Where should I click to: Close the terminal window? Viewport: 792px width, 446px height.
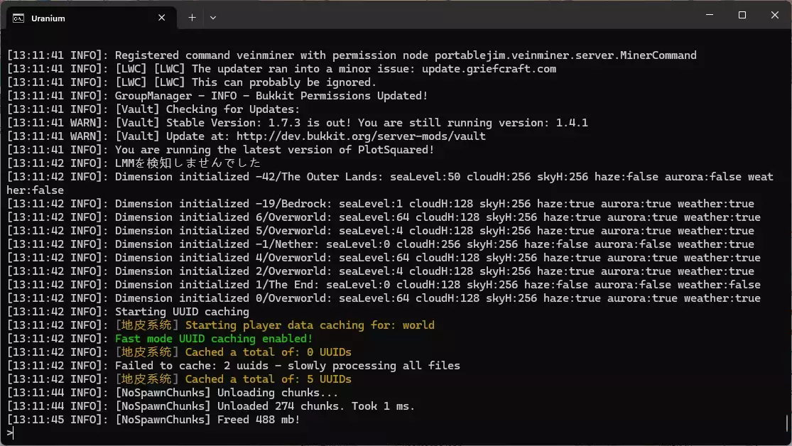(775, 15)
